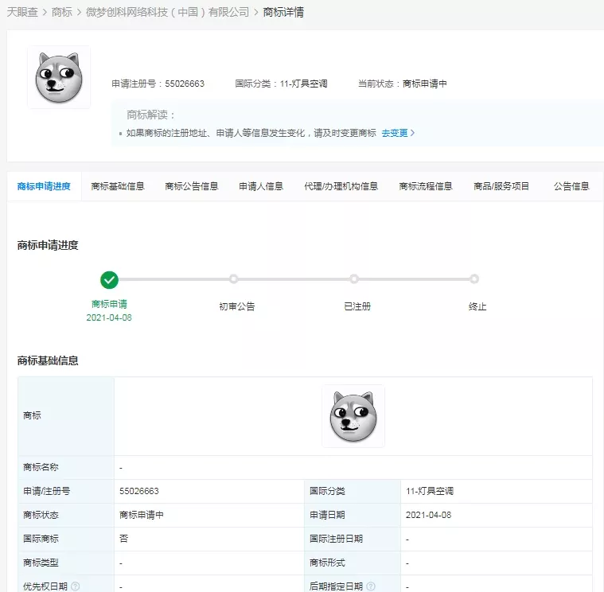Click the help icon beside 后期指定日期
604x592 pixels.
click(371, 586)
